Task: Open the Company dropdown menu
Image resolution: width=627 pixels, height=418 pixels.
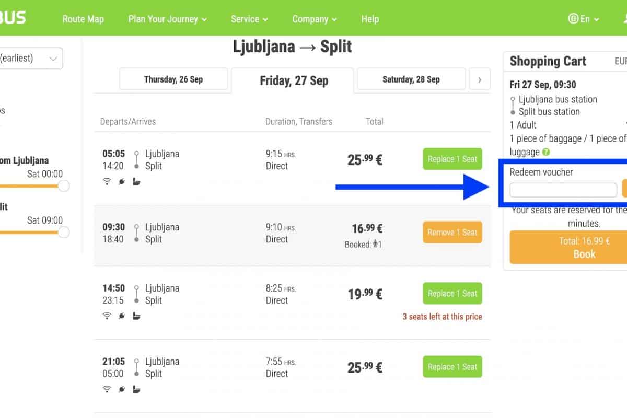Action: (x=314, y=19)
